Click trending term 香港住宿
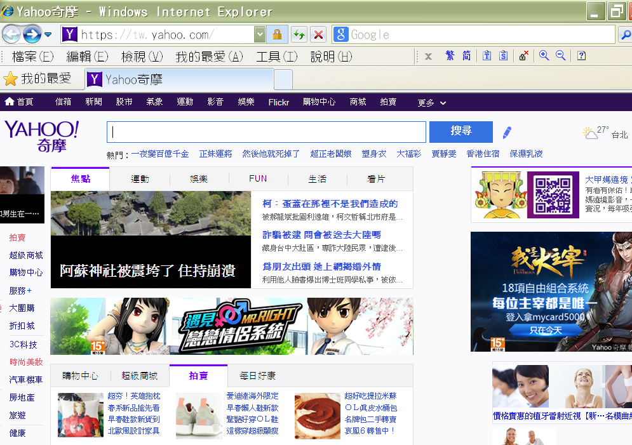The image size is (632, 445). pyautogui.click(x=483, y=154)
